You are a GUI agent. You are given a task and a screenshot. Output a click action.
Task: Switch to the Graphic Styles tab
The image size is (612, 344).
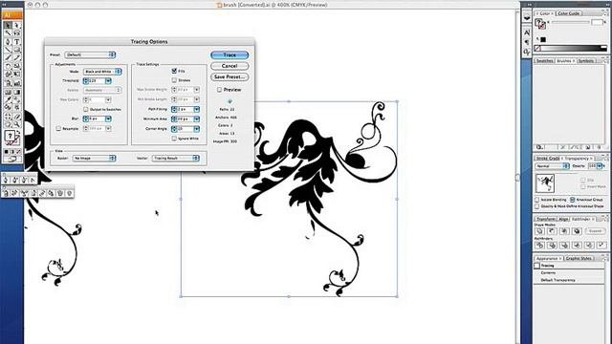coord(579,258)
